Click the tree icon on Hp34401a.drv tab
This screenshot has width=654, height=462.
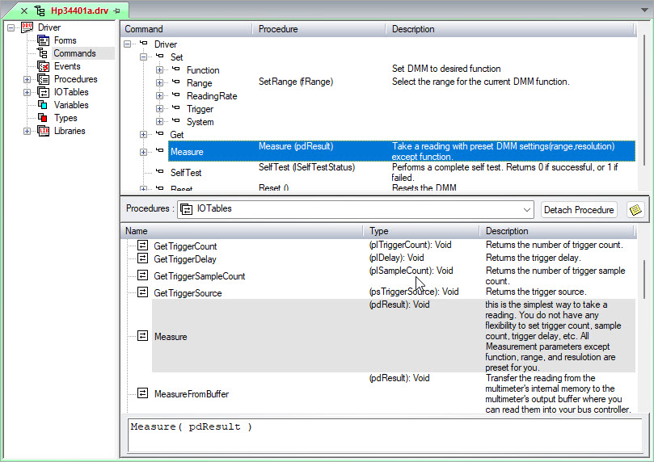pos(40,10)
